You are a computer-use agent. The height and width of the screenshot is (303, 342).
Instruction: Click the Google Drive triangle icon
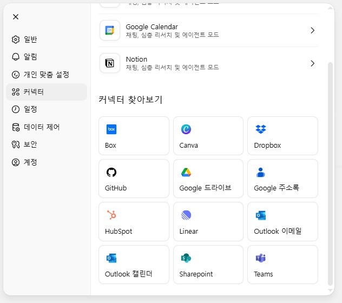(x=186, y=173)
